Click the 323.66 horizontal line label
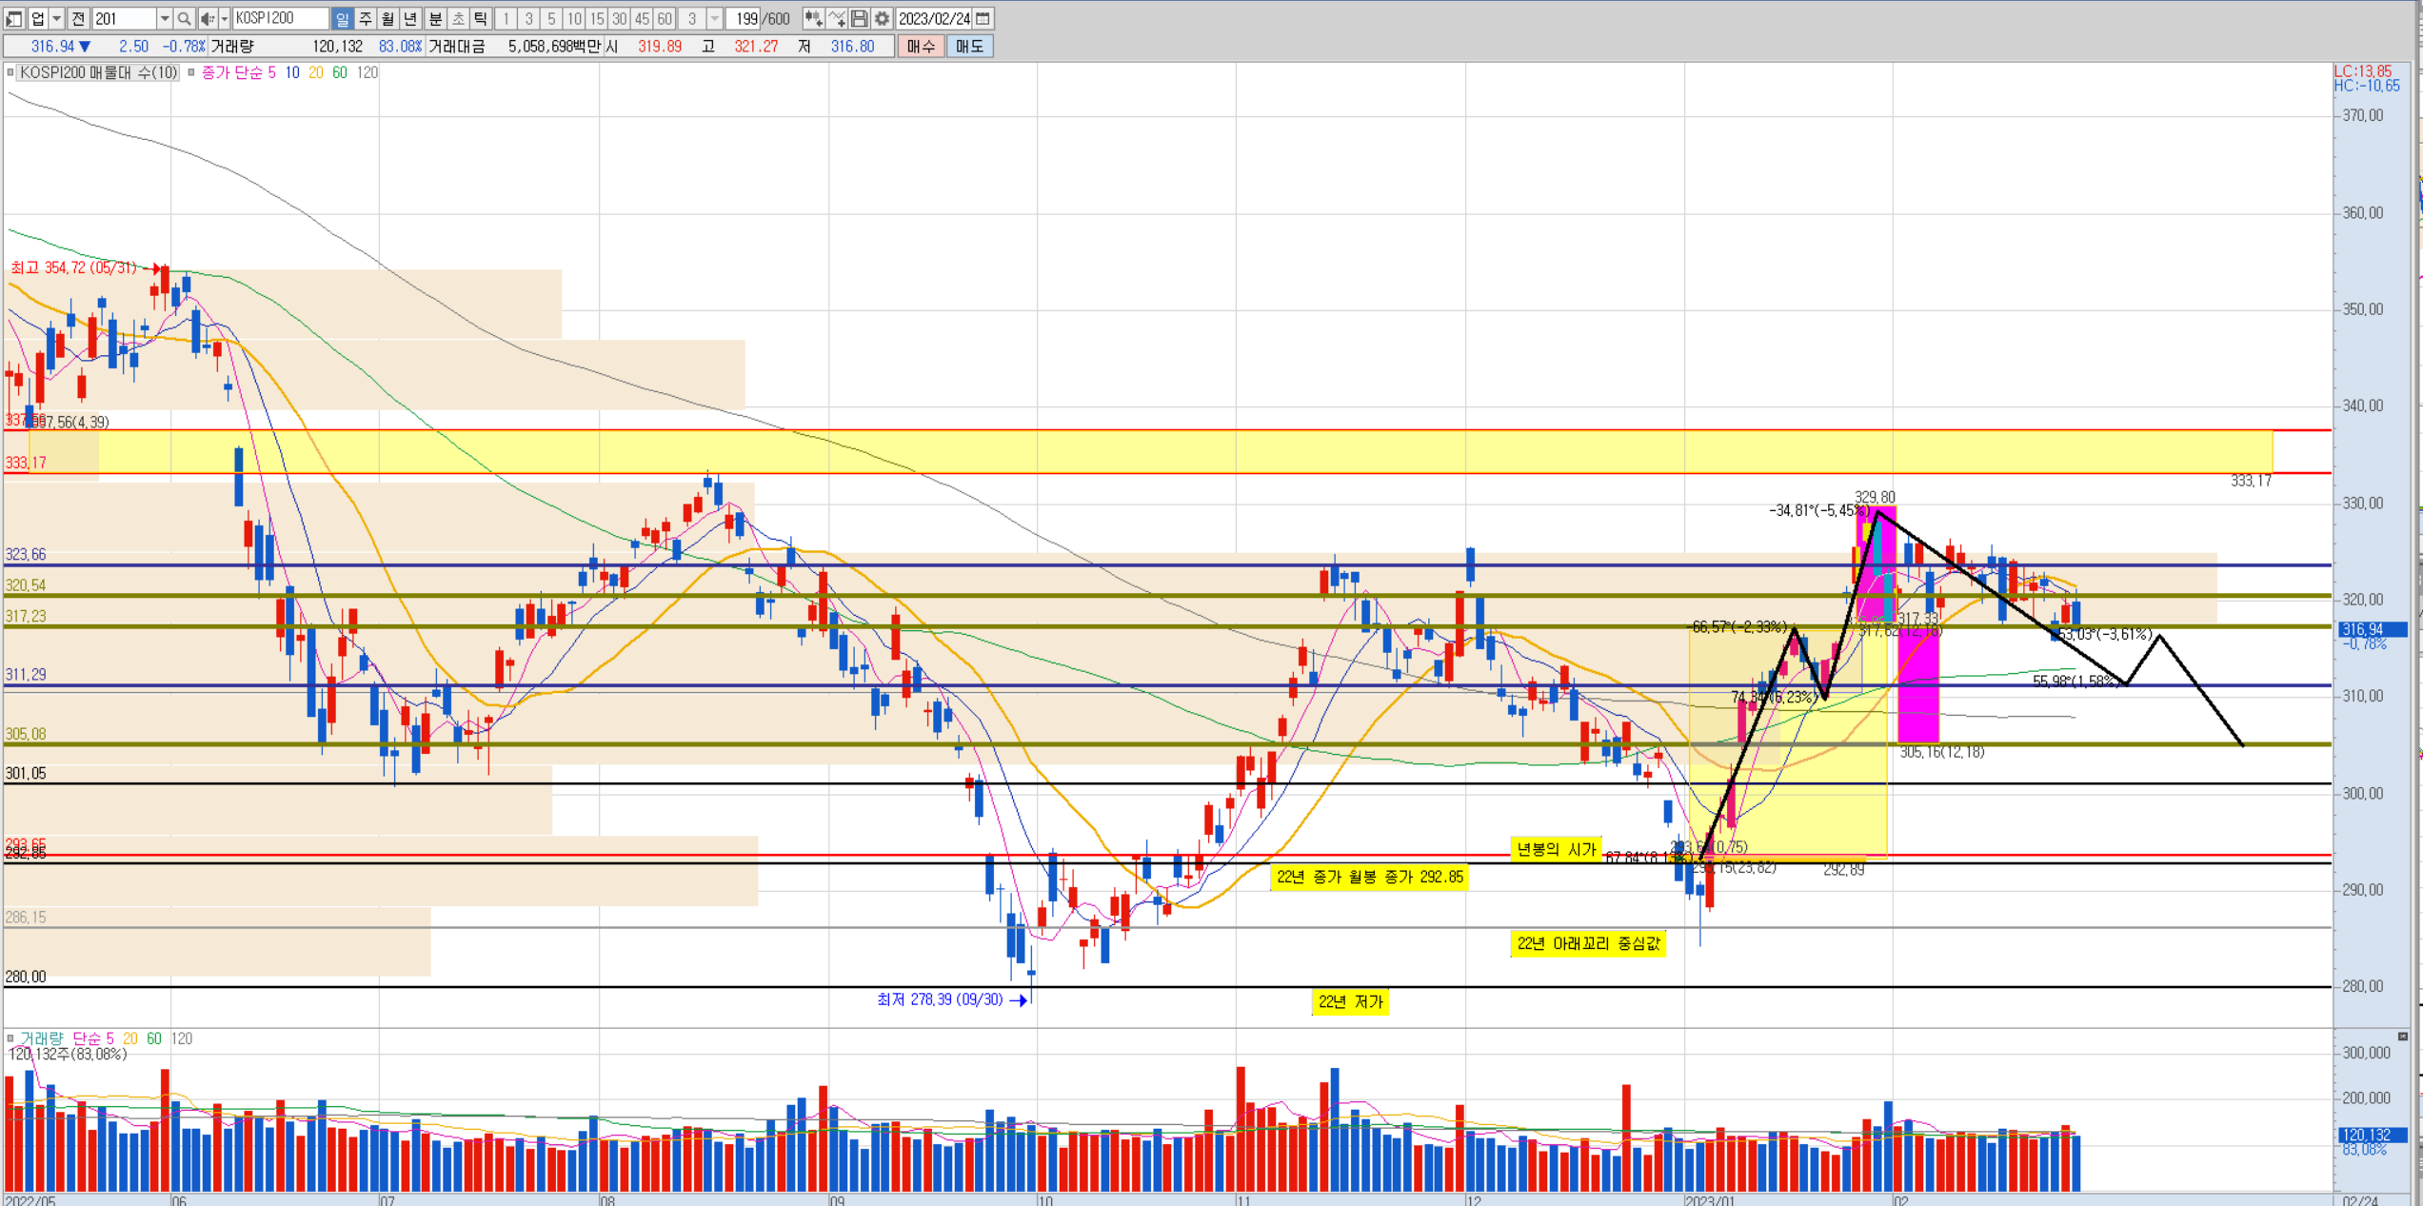This screenshot has height=1206, width=2423. (26, 554)
